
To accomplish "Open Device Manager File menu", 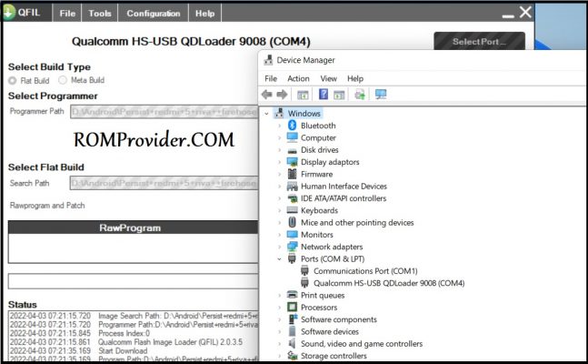I will (271, 78).
